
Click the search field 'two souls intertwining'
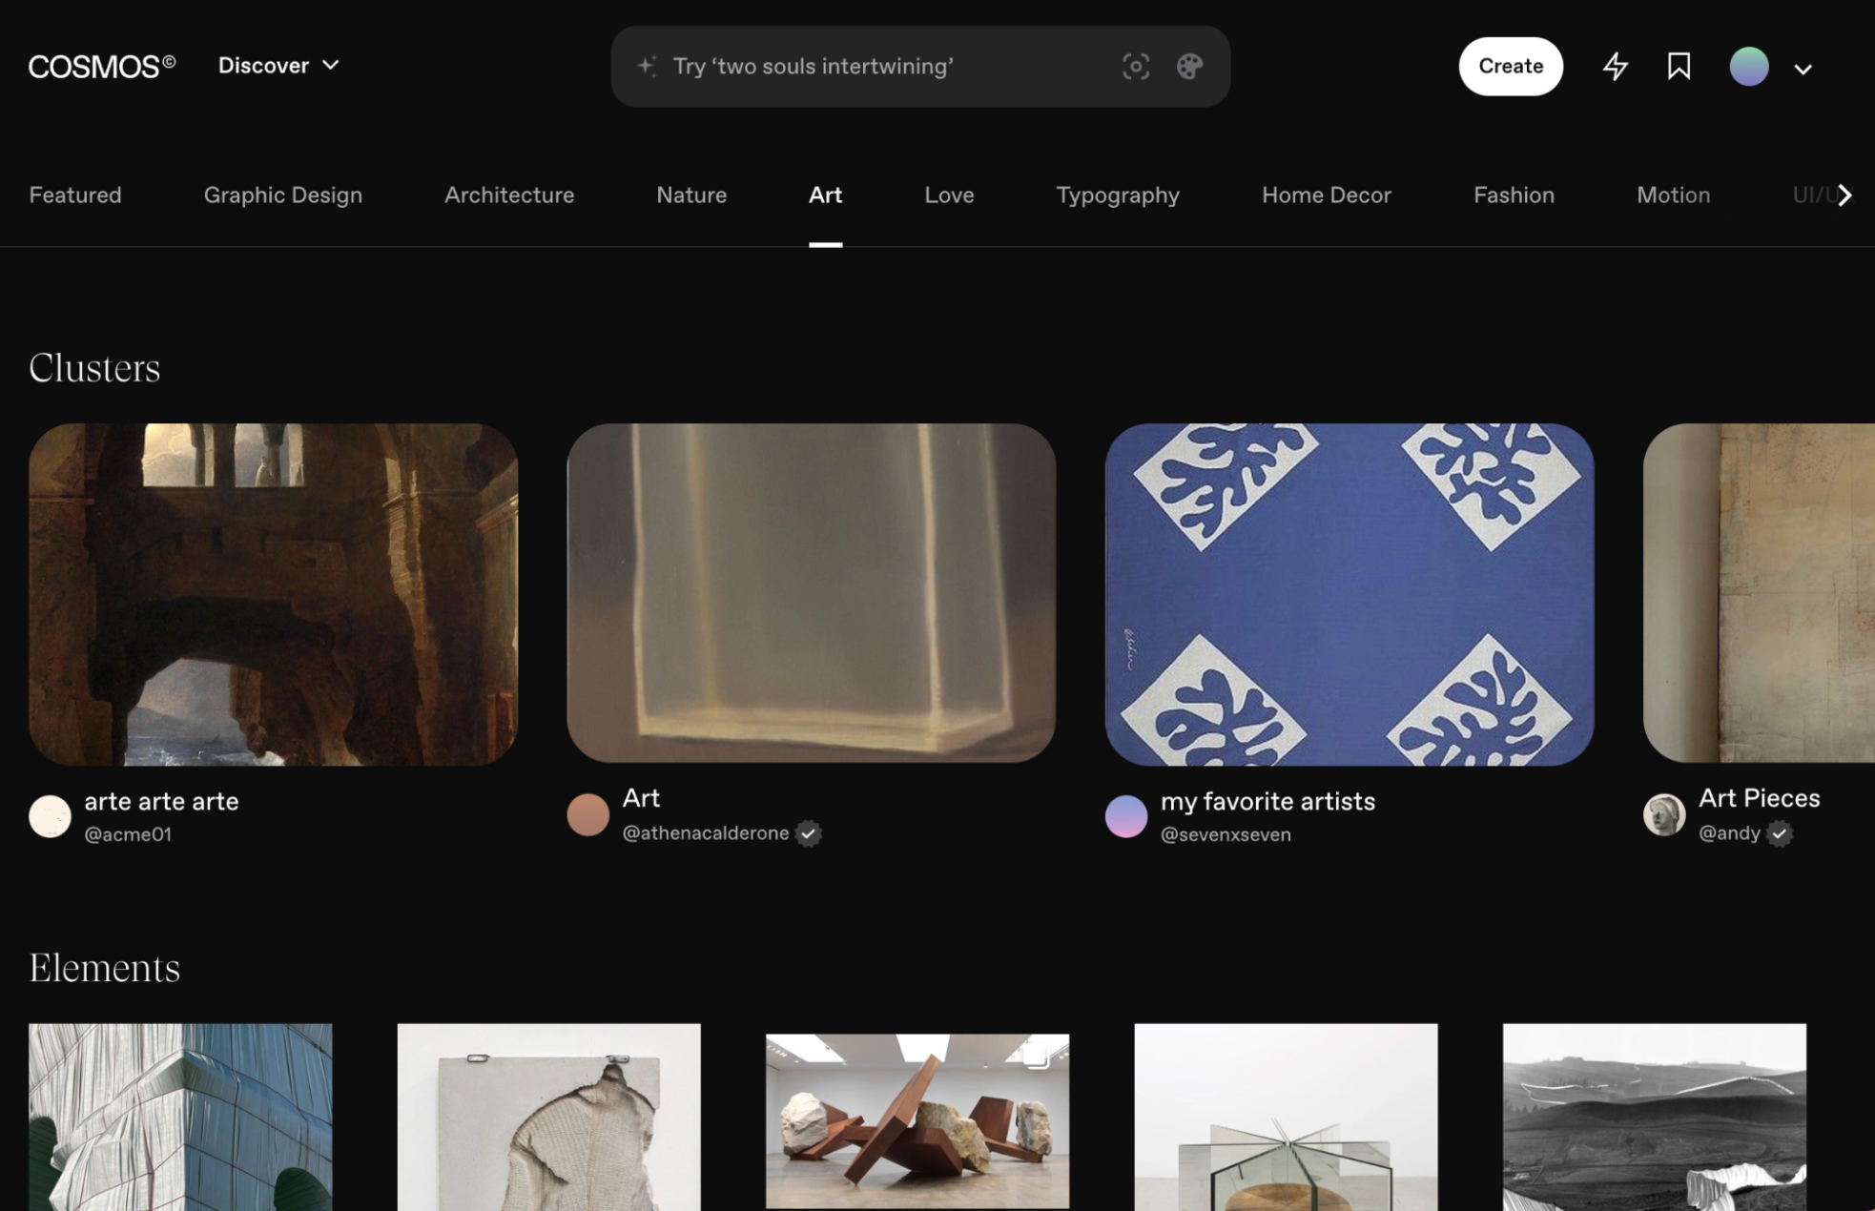point(919,66)
